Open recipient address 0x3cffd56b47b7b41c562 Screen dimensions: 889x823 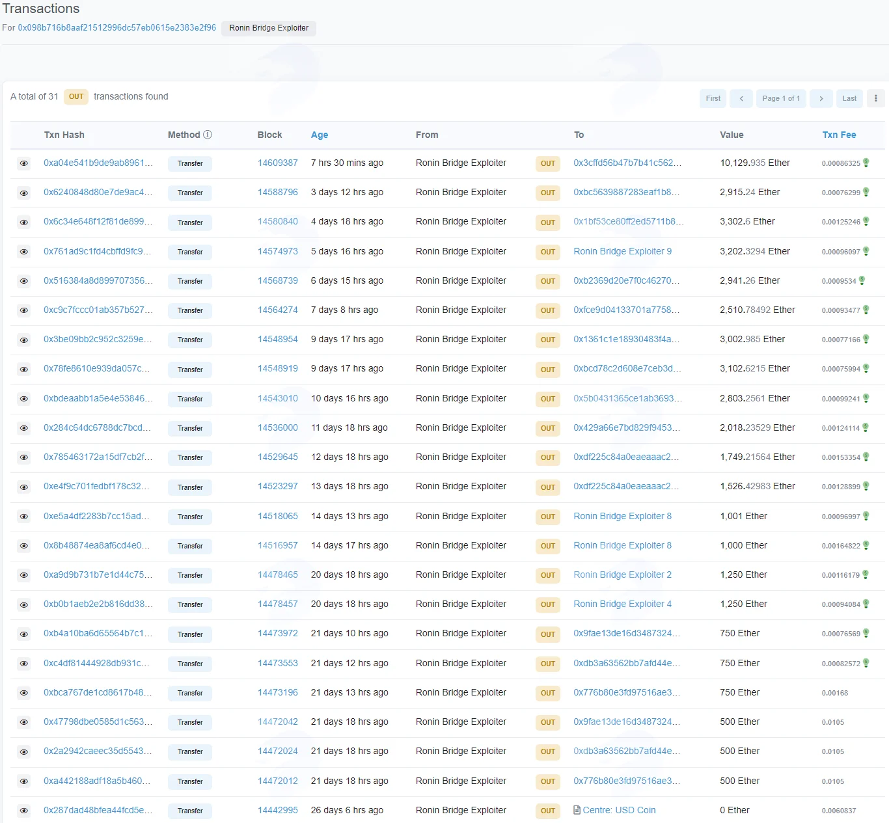click(x=627, y=163)
